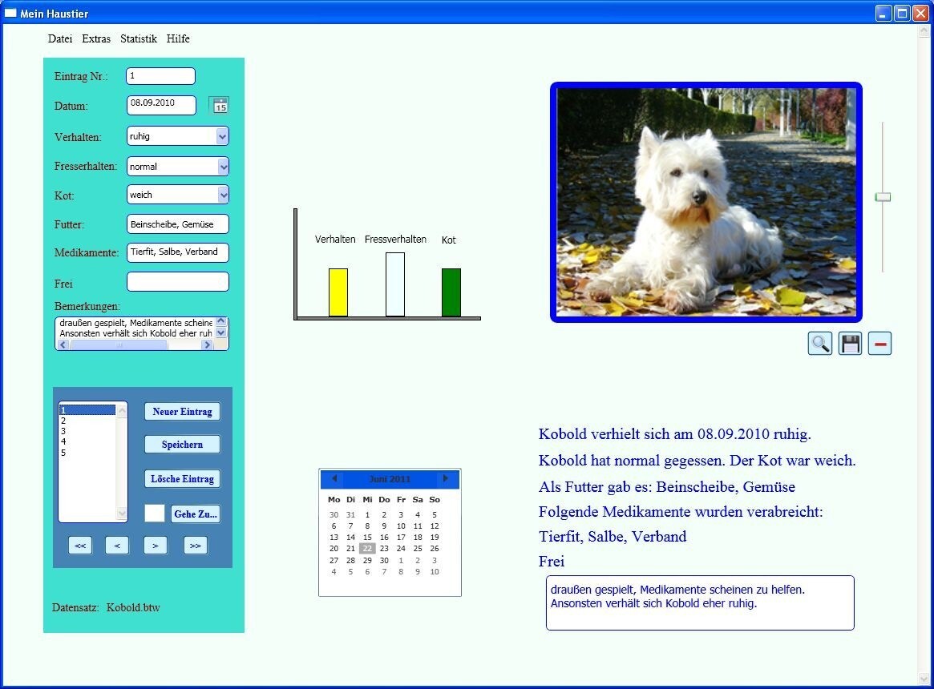Click the Medikamente input field

tap(178, 252)
